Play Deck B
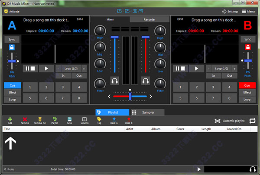This screenshot has width=260, height=175. point(196,69)
